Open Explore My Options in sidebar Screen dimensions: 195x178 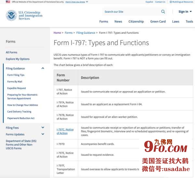(x=18, y=59)
